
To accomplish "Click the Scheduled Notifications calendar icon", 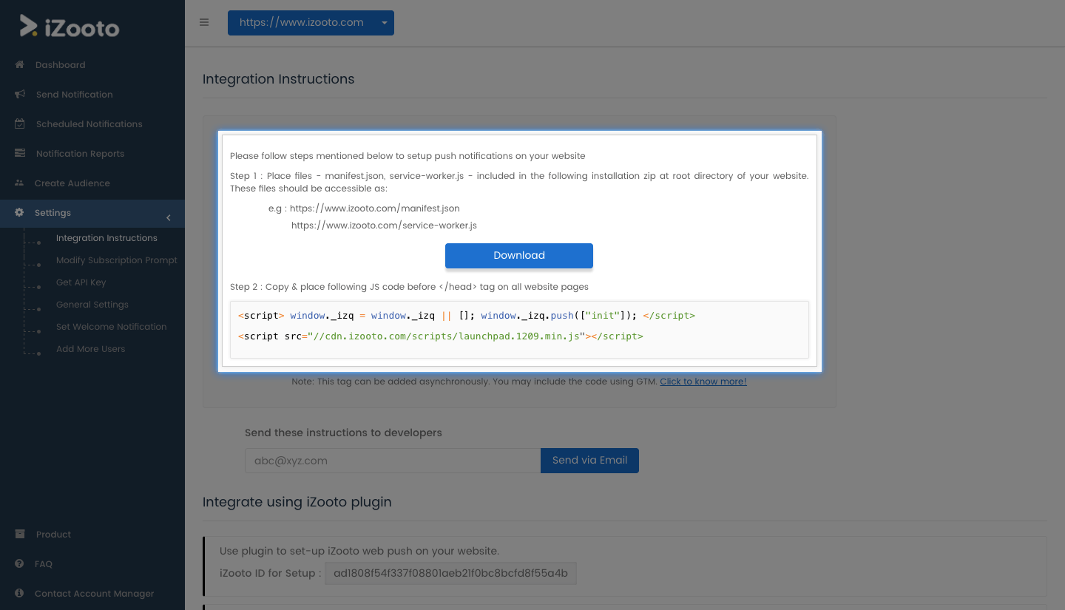I will tap(20, 123).
